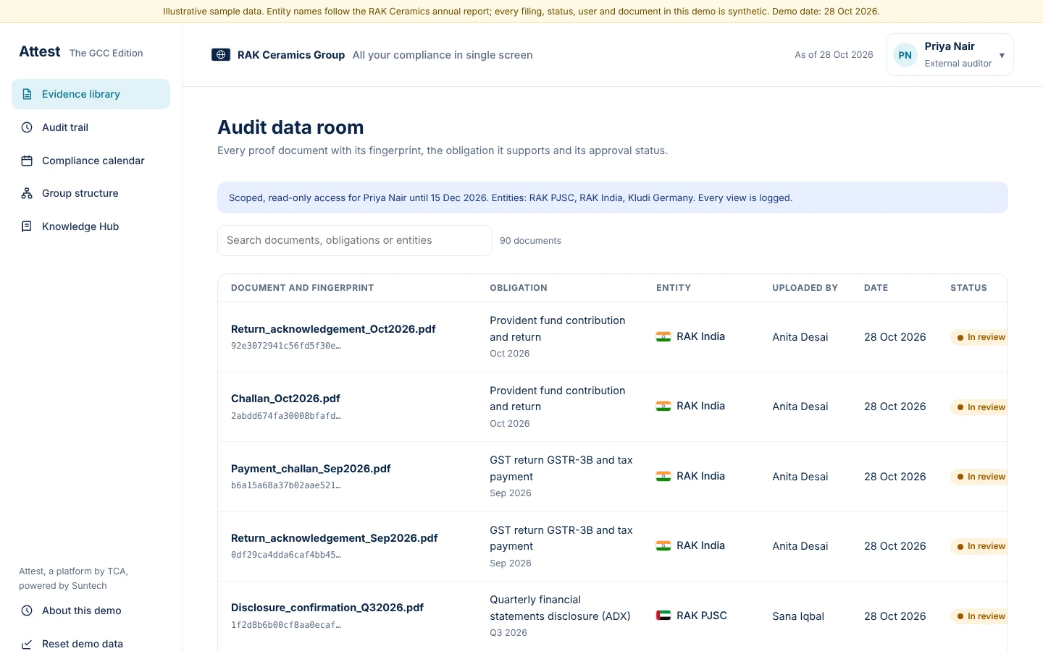The width and height of the screenshot is (1043, 651).
Task: Click the Compliance calendar icon
Action: point(27,161)
